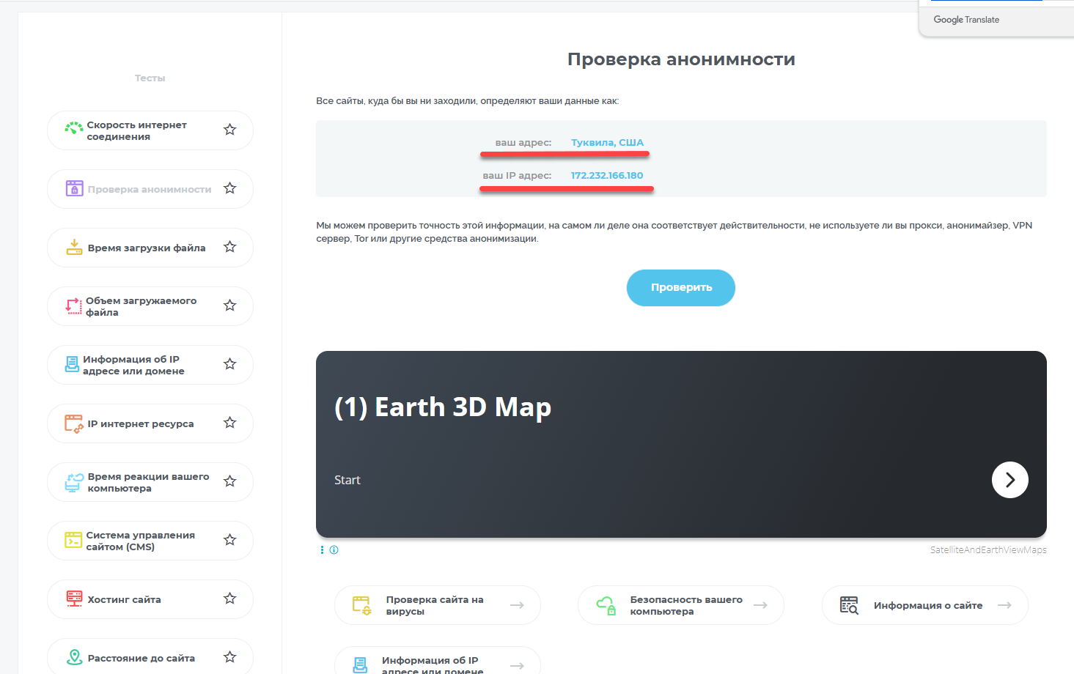
Task: Click the site hosting server icon
Action: coord(74,599)
